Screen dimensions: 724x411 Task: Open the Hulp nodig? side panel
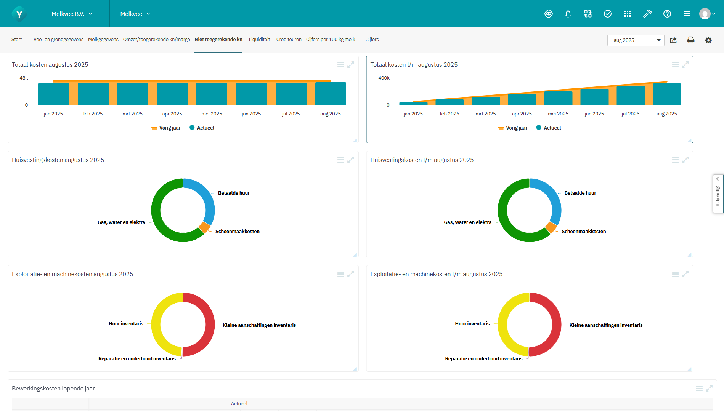[x=718, y=194]
